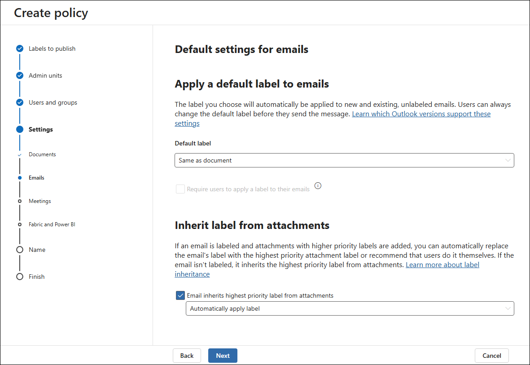Select the Settings step

(x=40, y=129)
